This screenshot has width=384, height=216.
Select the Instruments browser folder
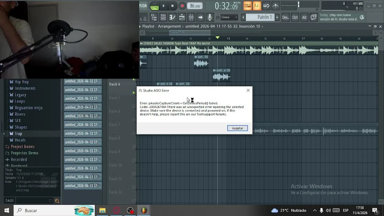[x=25, y=88]
